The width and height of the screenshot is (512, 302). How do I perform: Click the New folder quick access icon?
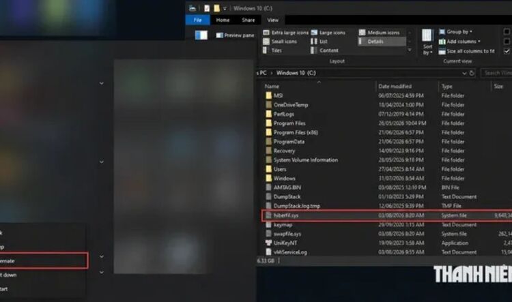point(216,8)
